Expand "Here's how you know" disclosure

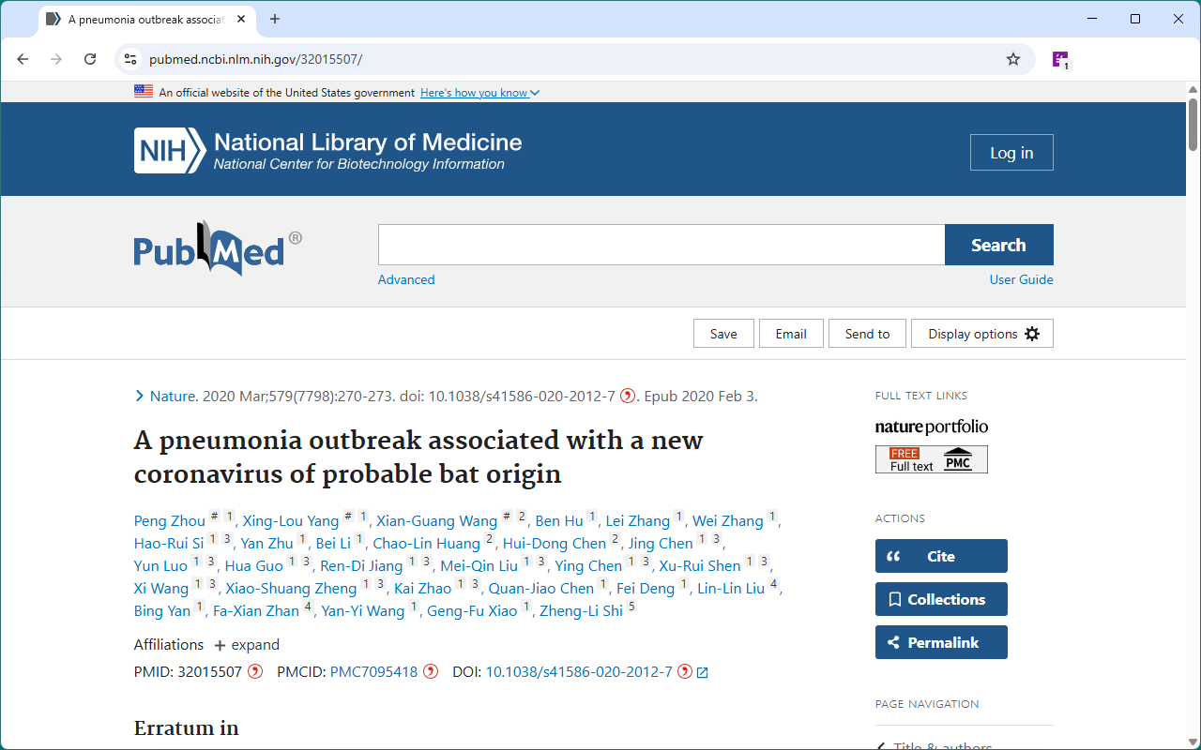pyautogui.click(x=479, y=93)
